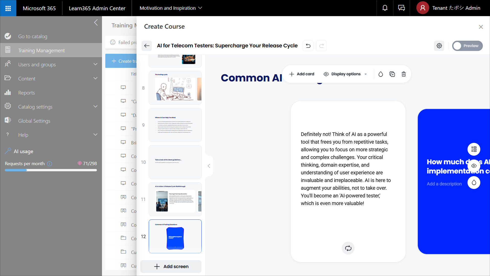The height and width of the screenshot is (276, 490).
Task: Select Training Management in the sidebar
Action: click(41, 50)
